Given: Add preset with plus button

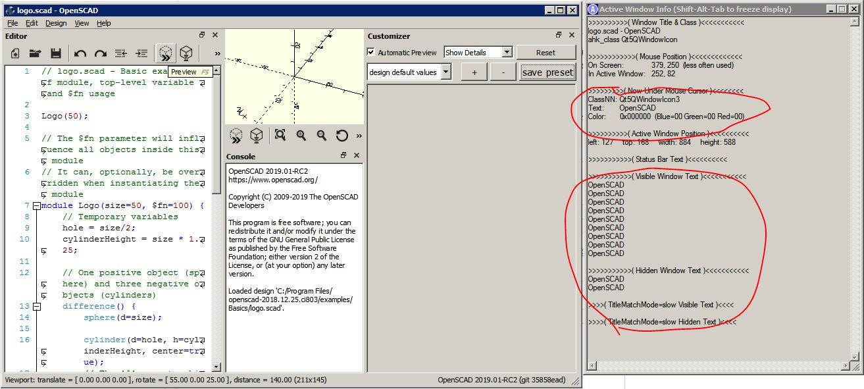Looking at the screenshot, I should 474,72.
